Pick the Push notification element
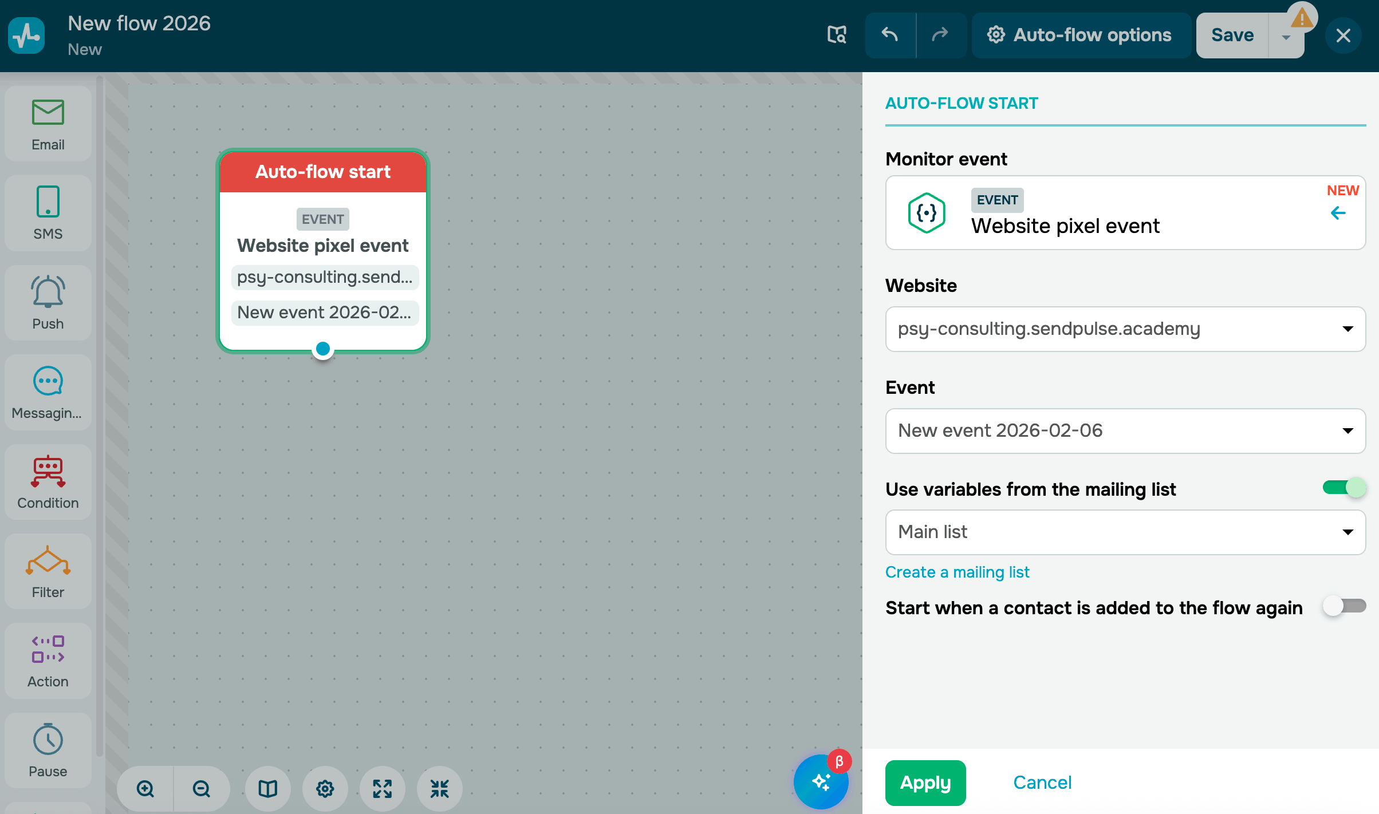The height and width of the screenshot is (814, 1379). tap(48, 302)
